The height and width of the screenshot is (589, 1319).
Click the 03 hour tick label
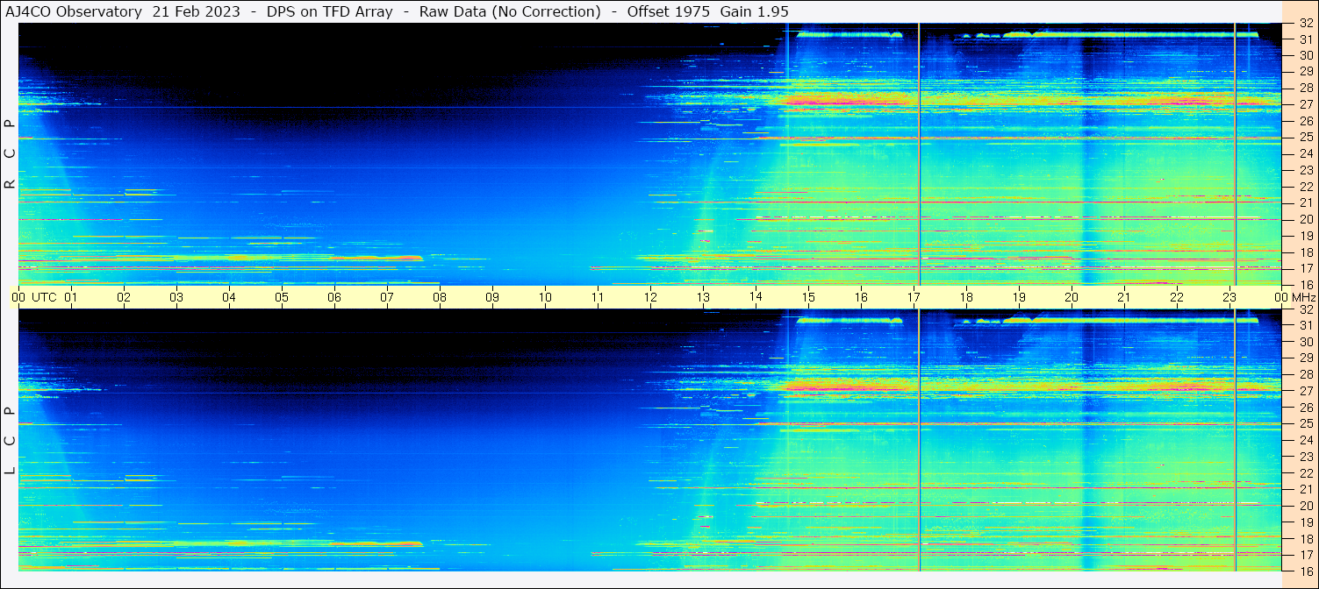click(176, 297)
